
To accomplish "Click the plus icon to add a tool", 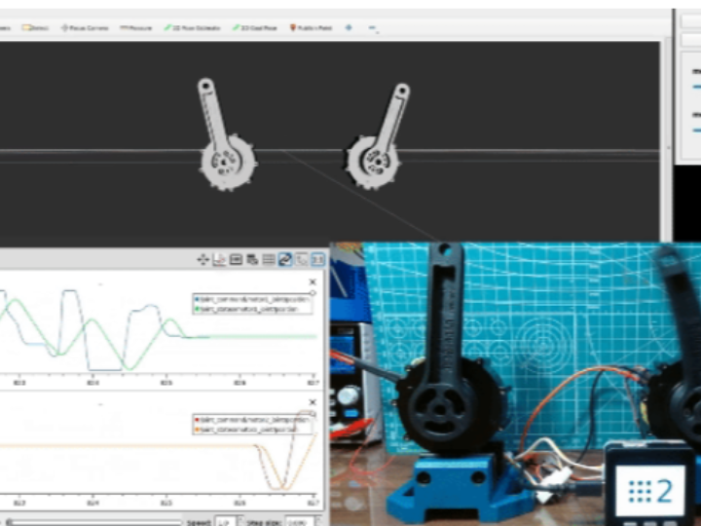I will (349, 28).
